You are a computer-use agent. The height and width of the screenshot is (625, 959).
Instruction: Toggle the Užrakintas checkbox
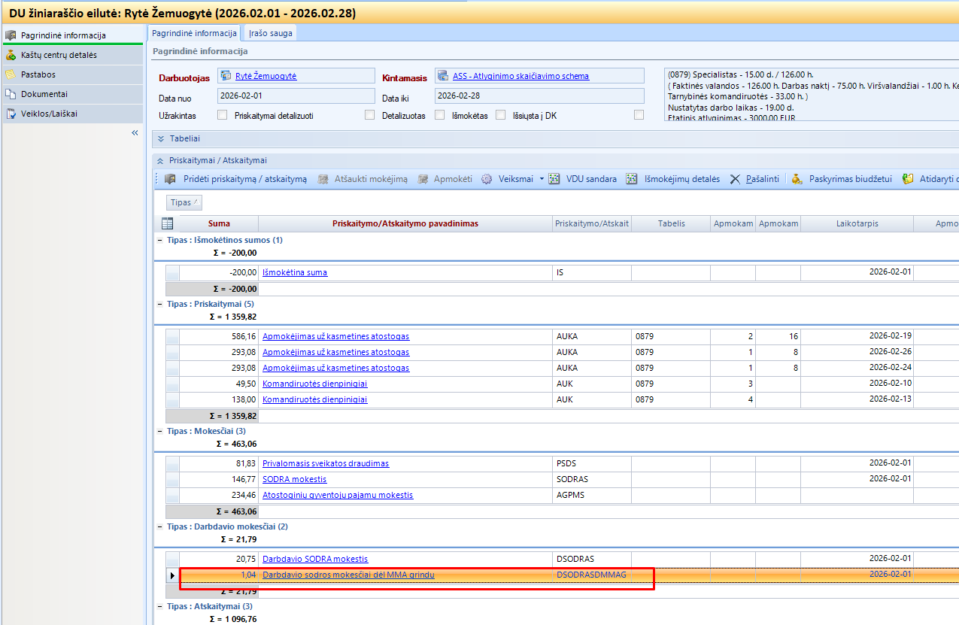point(222,116)
